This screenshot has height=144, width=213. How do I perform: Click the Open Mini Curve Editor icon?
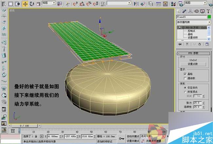tap(13, 131)
